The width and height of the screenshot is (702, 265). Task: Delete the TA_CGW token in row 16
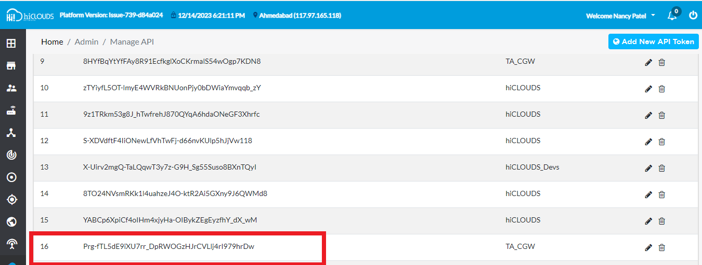click(x=661, y=247)
